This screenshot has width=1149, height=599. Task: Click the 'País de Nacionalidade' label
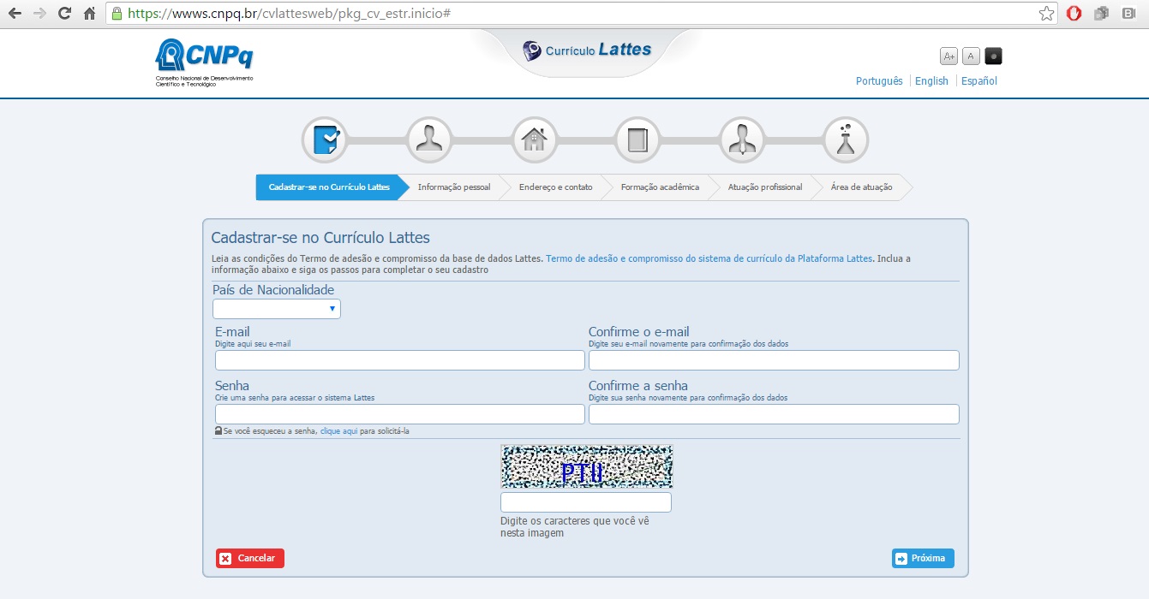click(x=273, y=290)
